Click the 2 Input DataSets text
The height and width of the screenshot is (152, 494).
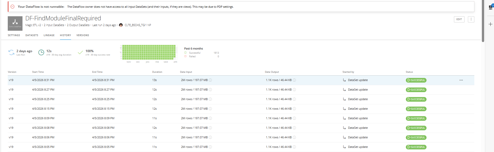54,25
